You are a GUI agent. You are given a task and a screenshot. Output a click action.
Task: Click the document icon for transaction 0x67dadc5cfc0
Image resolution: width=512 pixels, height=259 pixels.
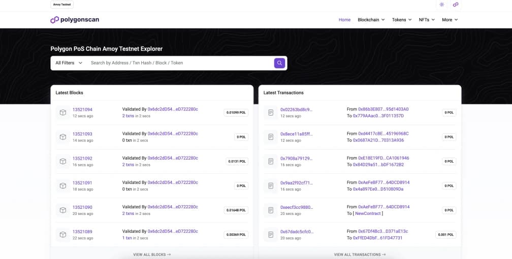tap(271, 234)
